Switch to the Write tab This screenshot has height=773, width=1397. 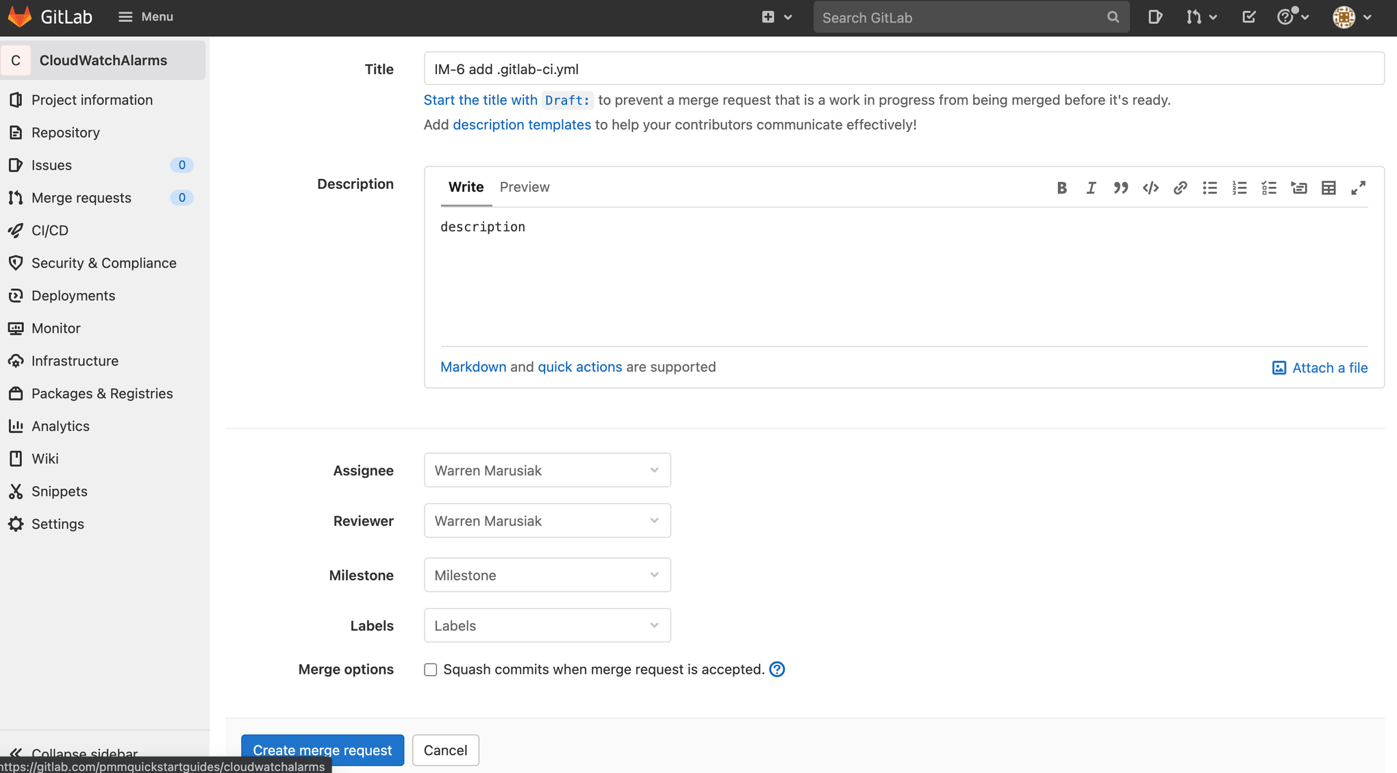pyautogui.click(x=466, y=187)
